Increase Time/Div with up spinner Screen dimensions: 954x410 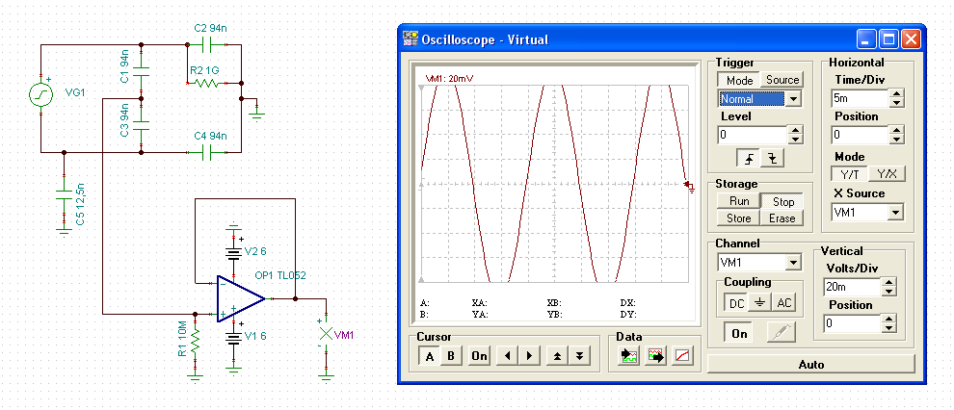pyautogui.click(x=897, y=93)
